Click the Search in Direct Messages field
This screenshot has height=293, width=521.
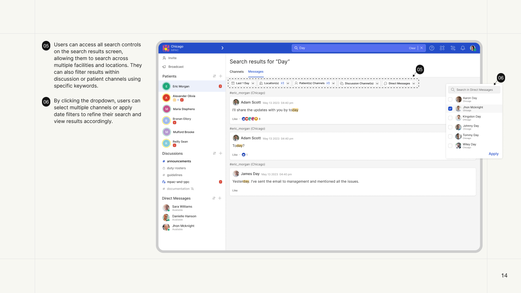pos(474,90)
